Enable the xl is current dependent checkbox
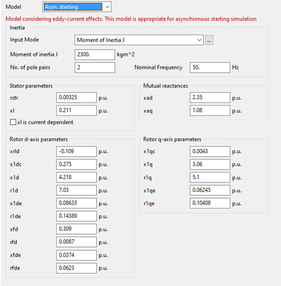This screenshot has width=281, height=286. (13, 122)
